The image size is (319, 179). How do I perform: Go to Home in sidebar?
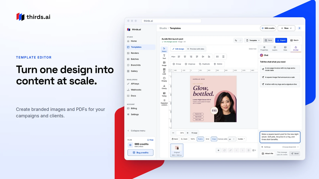tap(140, 41)
